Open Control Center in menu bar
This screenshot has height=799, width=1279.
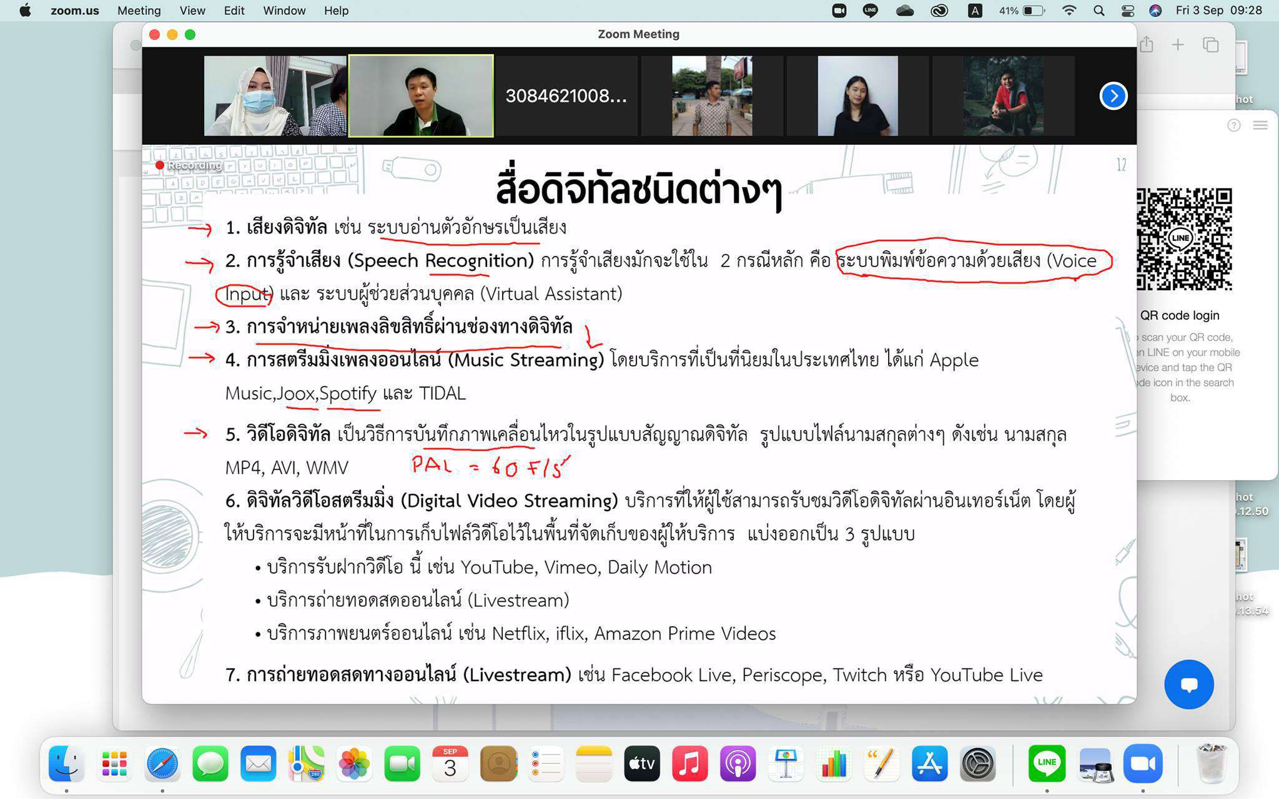point(1128,11)
